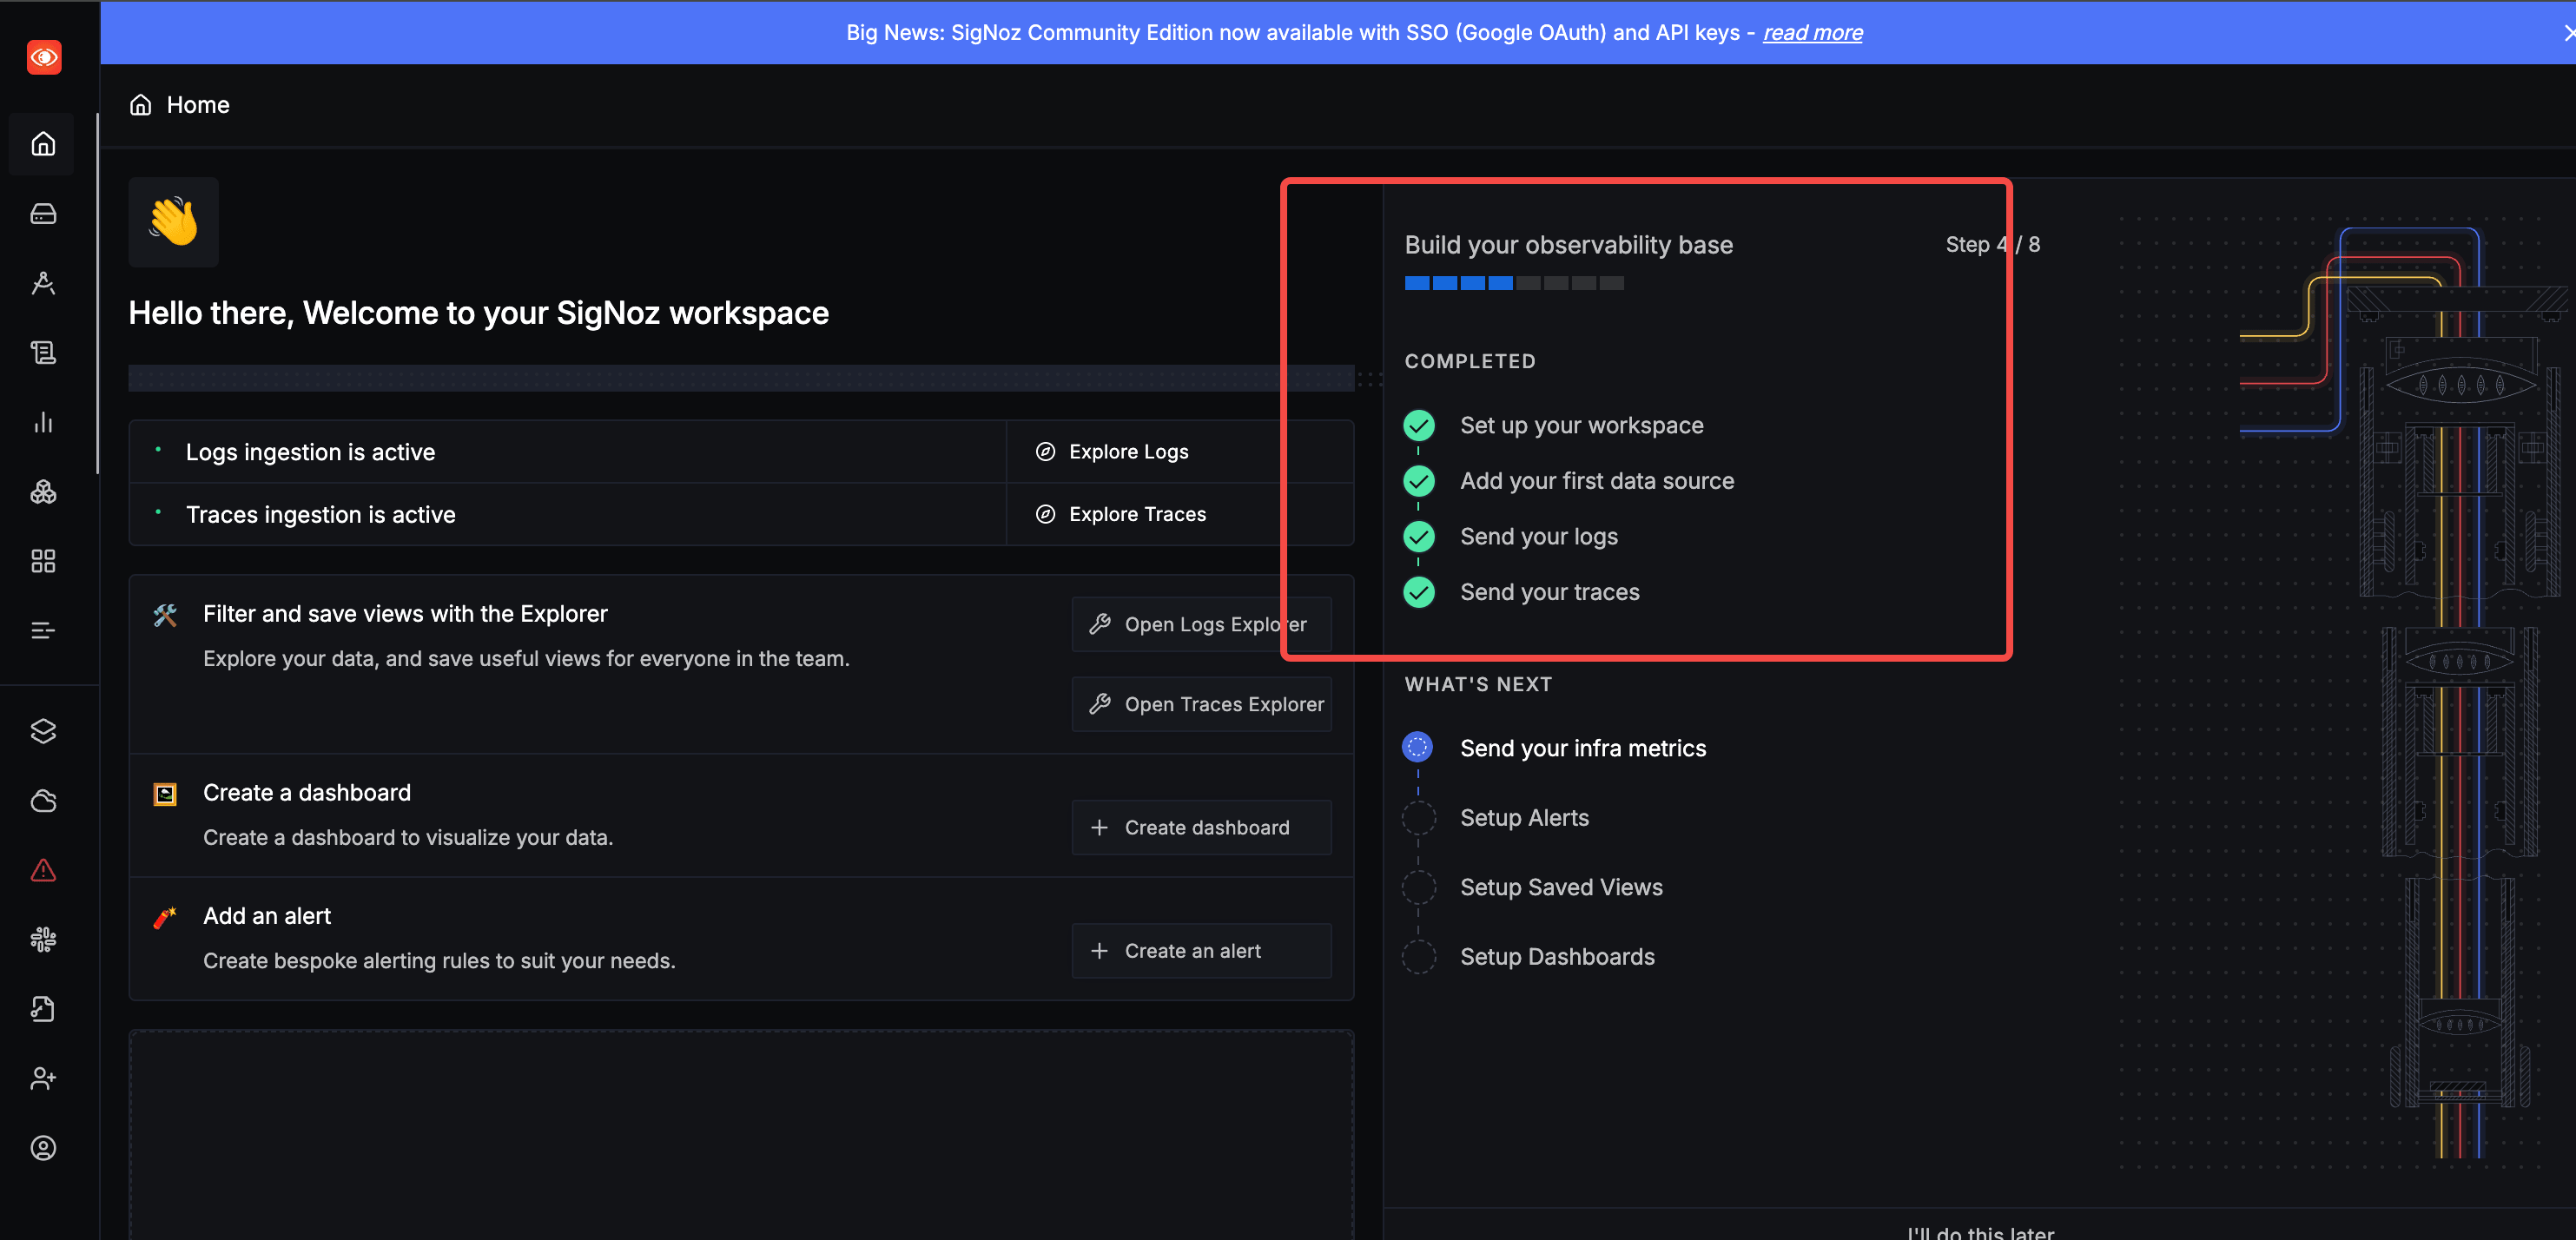Open Logs via the scroll sidebar icon
The width and height of the screenshot is (2576, 1240).
[43, 352]
